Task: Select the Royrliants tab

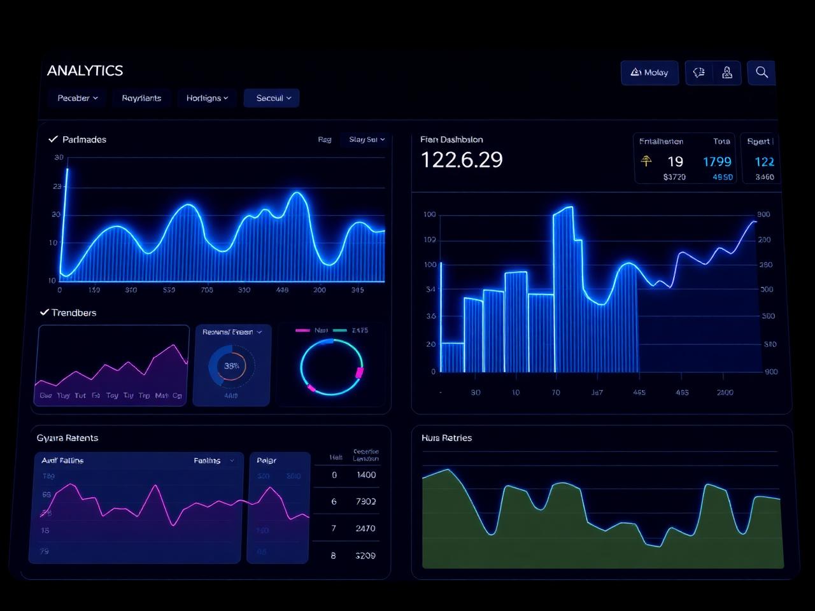Action: [141, 98]
